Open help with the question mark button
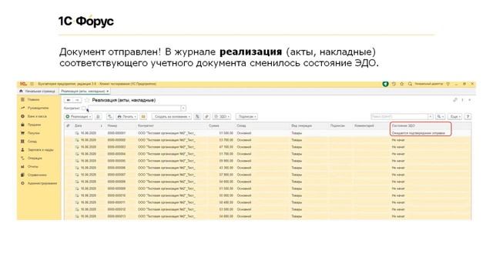This screenshot has height=277, width=493. (x=468, y=116)
